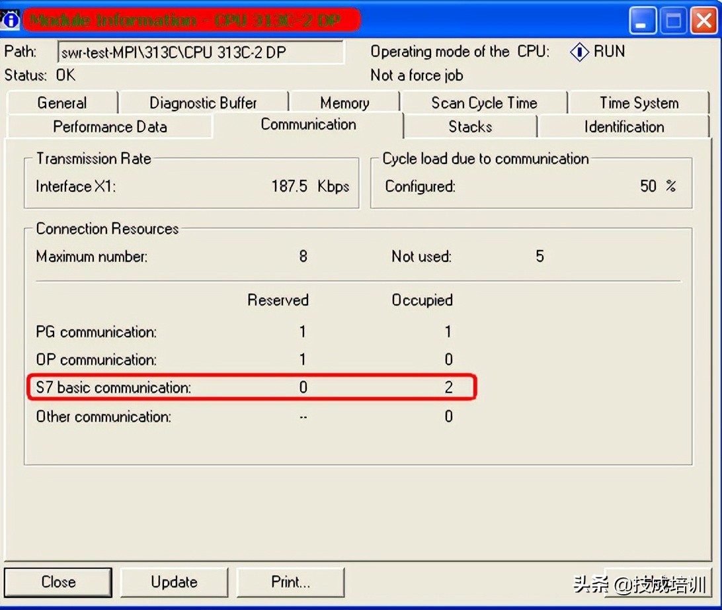Click the Path field showing swr-test-MPI\313C
The image size is (722, 610).
200,52
